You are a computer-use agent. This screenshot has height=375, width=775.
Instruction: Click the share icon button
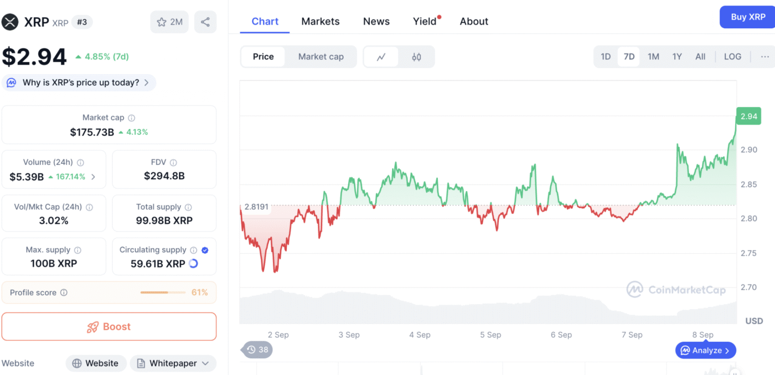[205, 22]
